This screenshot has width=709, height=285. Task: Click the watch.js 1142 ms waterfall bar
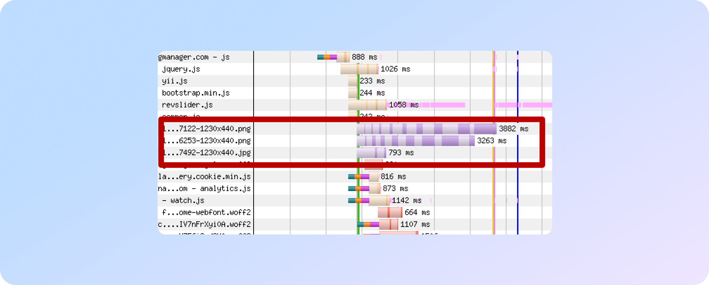[369, 201]
